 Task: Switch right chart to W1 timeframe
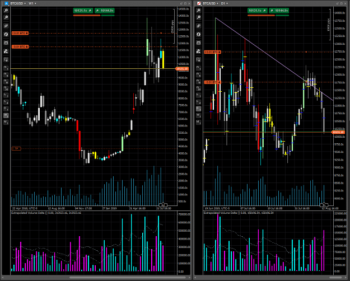[198, 115]
